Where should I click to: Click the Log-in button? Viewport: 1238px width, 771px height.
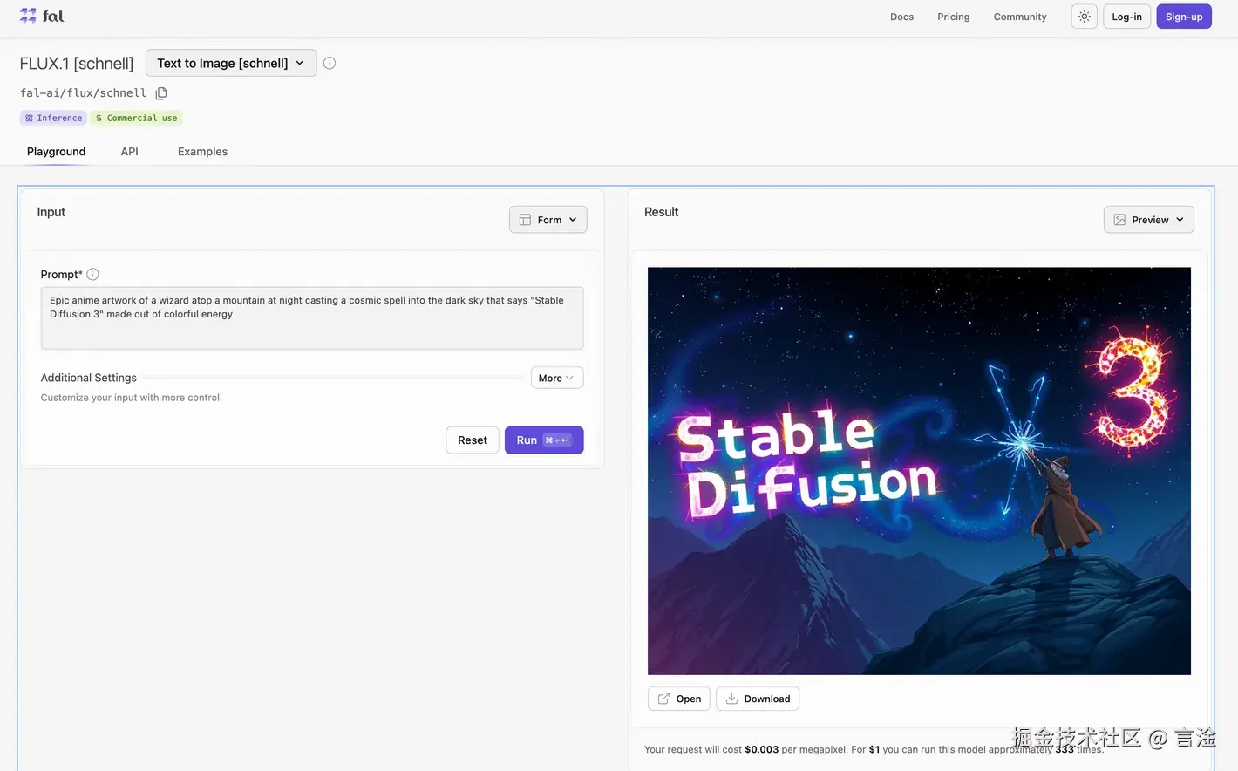click(x=1126, y=17)
